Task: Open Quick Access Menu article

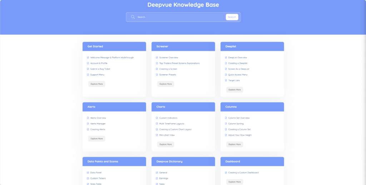Action: [238, 75]
